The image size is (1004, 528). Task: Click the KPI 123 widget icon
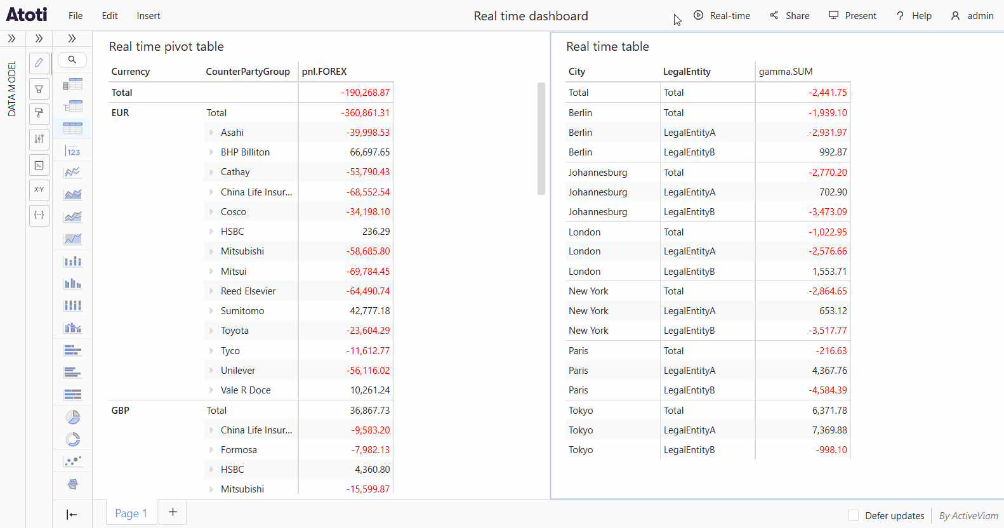coord(73,151)
